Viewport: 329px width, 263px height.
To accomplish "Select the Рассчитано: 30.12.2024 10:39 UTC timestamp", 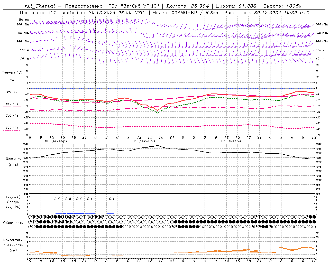I will click(267, 13).
